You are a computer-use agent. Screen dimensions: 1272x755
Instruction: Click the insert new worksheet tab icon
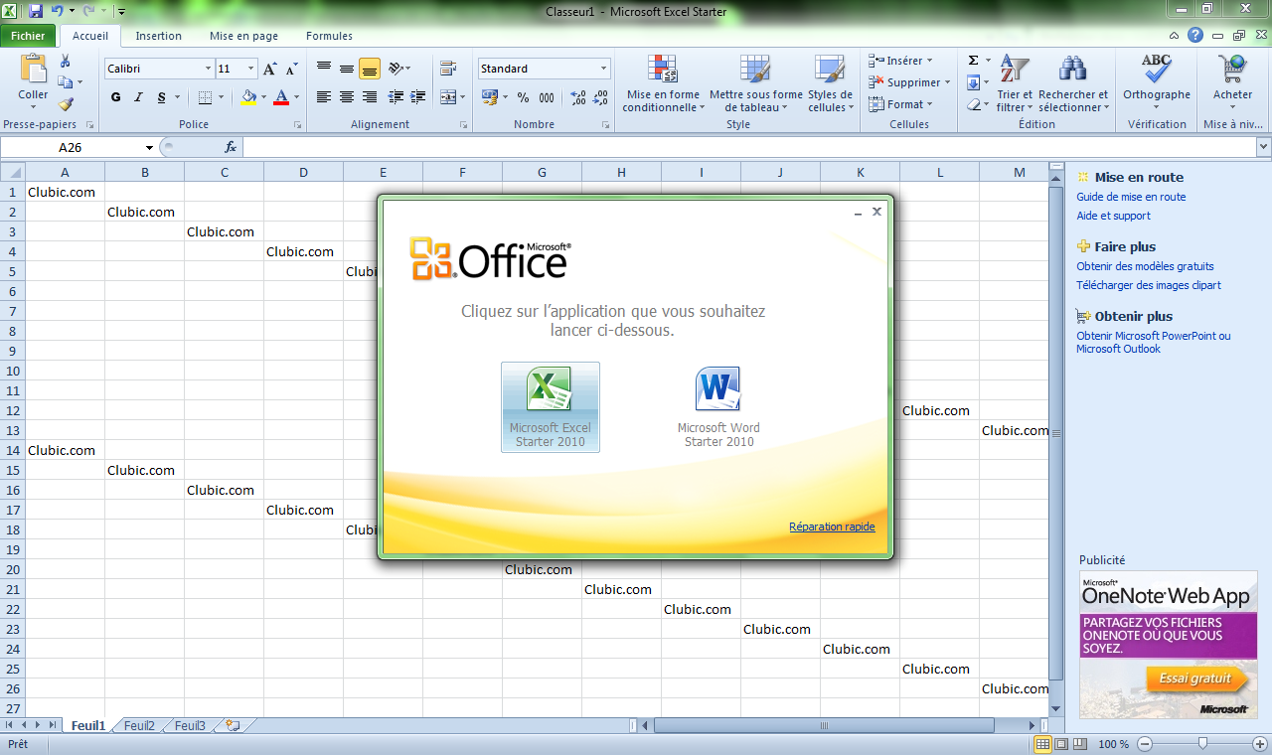click(233, 726)
